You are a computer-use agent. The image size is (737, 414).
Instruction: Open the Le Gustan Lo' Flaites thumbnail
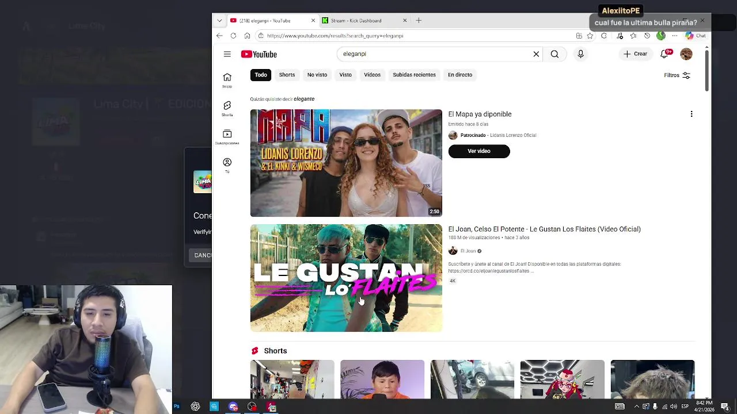coord(346,278)
